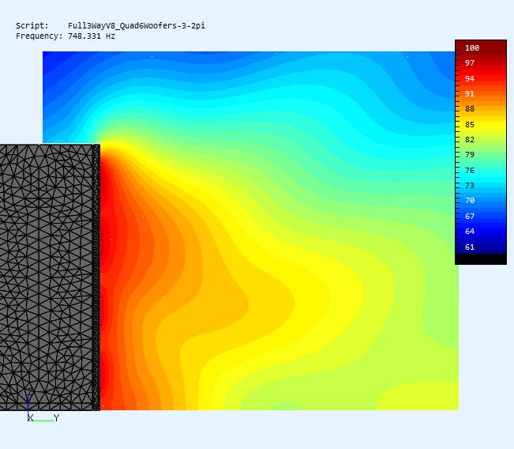Click the dense mesh baffle strip edge
Screen dimensions: 514x449
(x=96, y=277)
